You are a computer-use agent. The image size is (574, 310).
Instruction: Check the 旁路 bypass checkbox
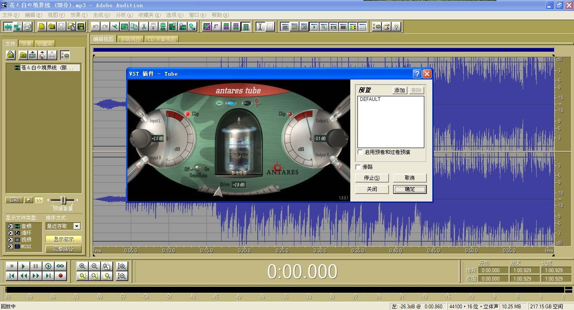[358, 167]
